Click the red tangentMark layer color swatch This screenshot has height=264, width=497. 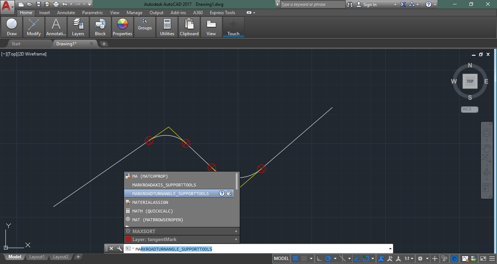pyautogui.click(x=128, y=239)
